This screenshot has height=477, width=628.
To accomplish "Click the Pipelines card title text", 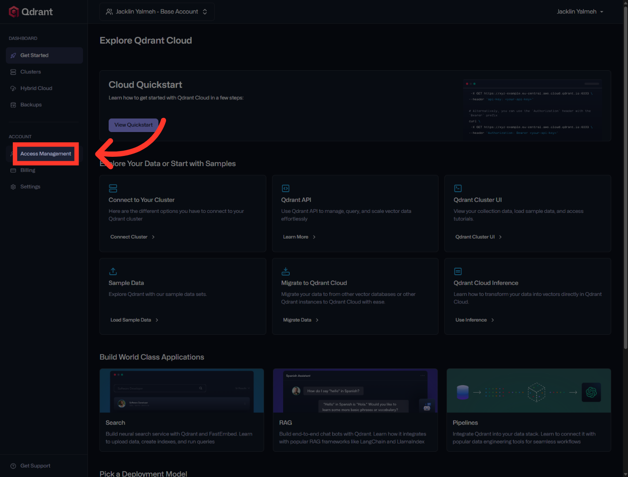I will click(x=465, y=423).
